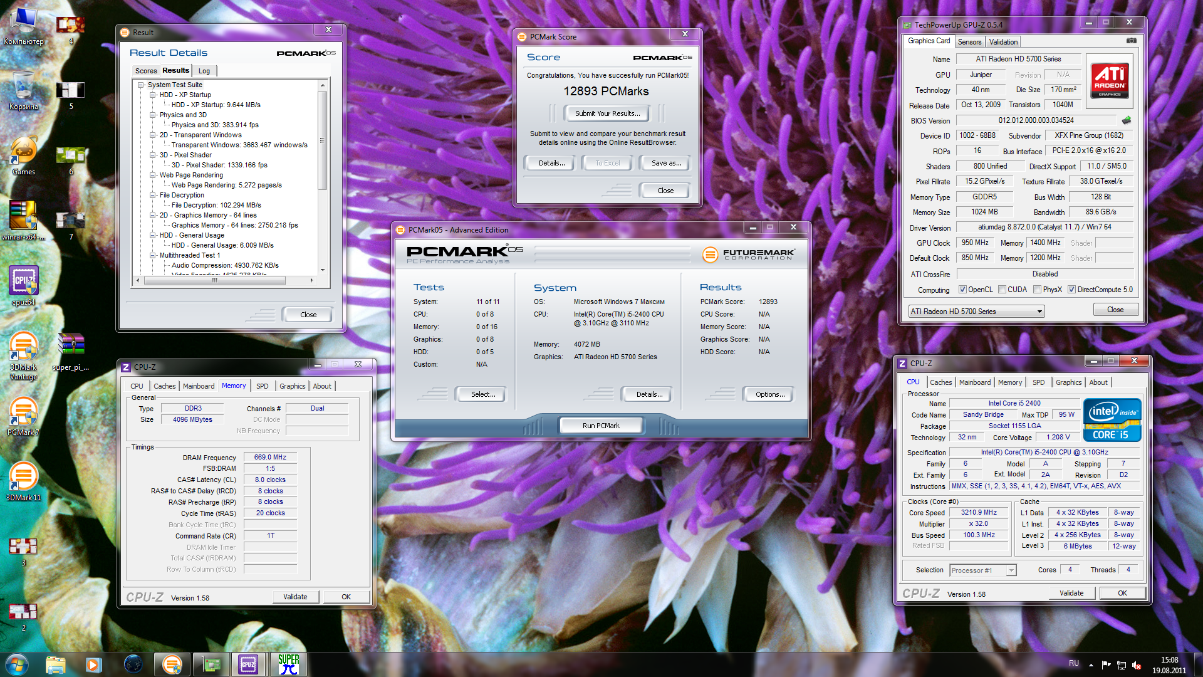Open Корзина recycle bin desktop icon
The image size is (1203, 677).
24,91
